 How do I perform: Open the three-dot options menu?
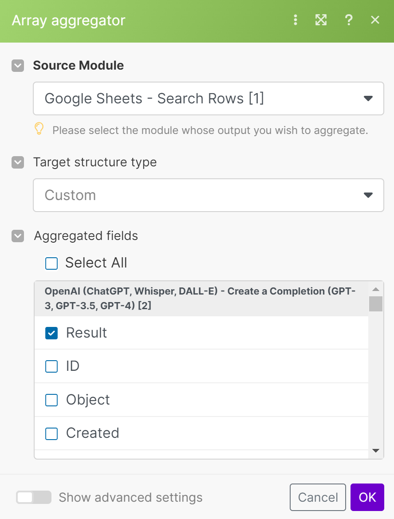pos(295,20)
